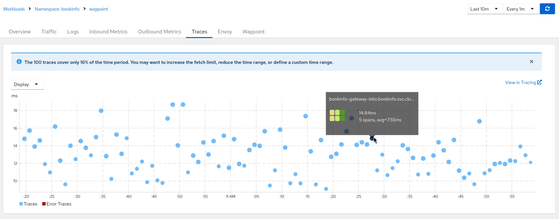This screenshot has width=559, height=219.
Task: Open View in Tracing external link
Action: [523, 82]
